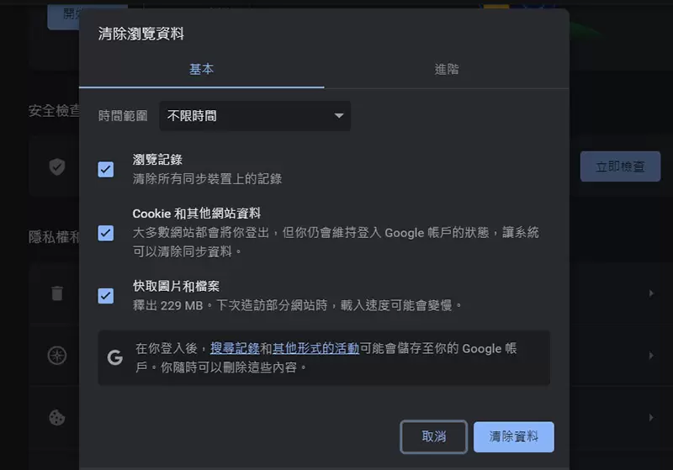Viewport: 673px width, 470px height.
Task: Click the 清除瀏覽資料 dialog title
Action: pyautogui.click(x=141, y=34)
